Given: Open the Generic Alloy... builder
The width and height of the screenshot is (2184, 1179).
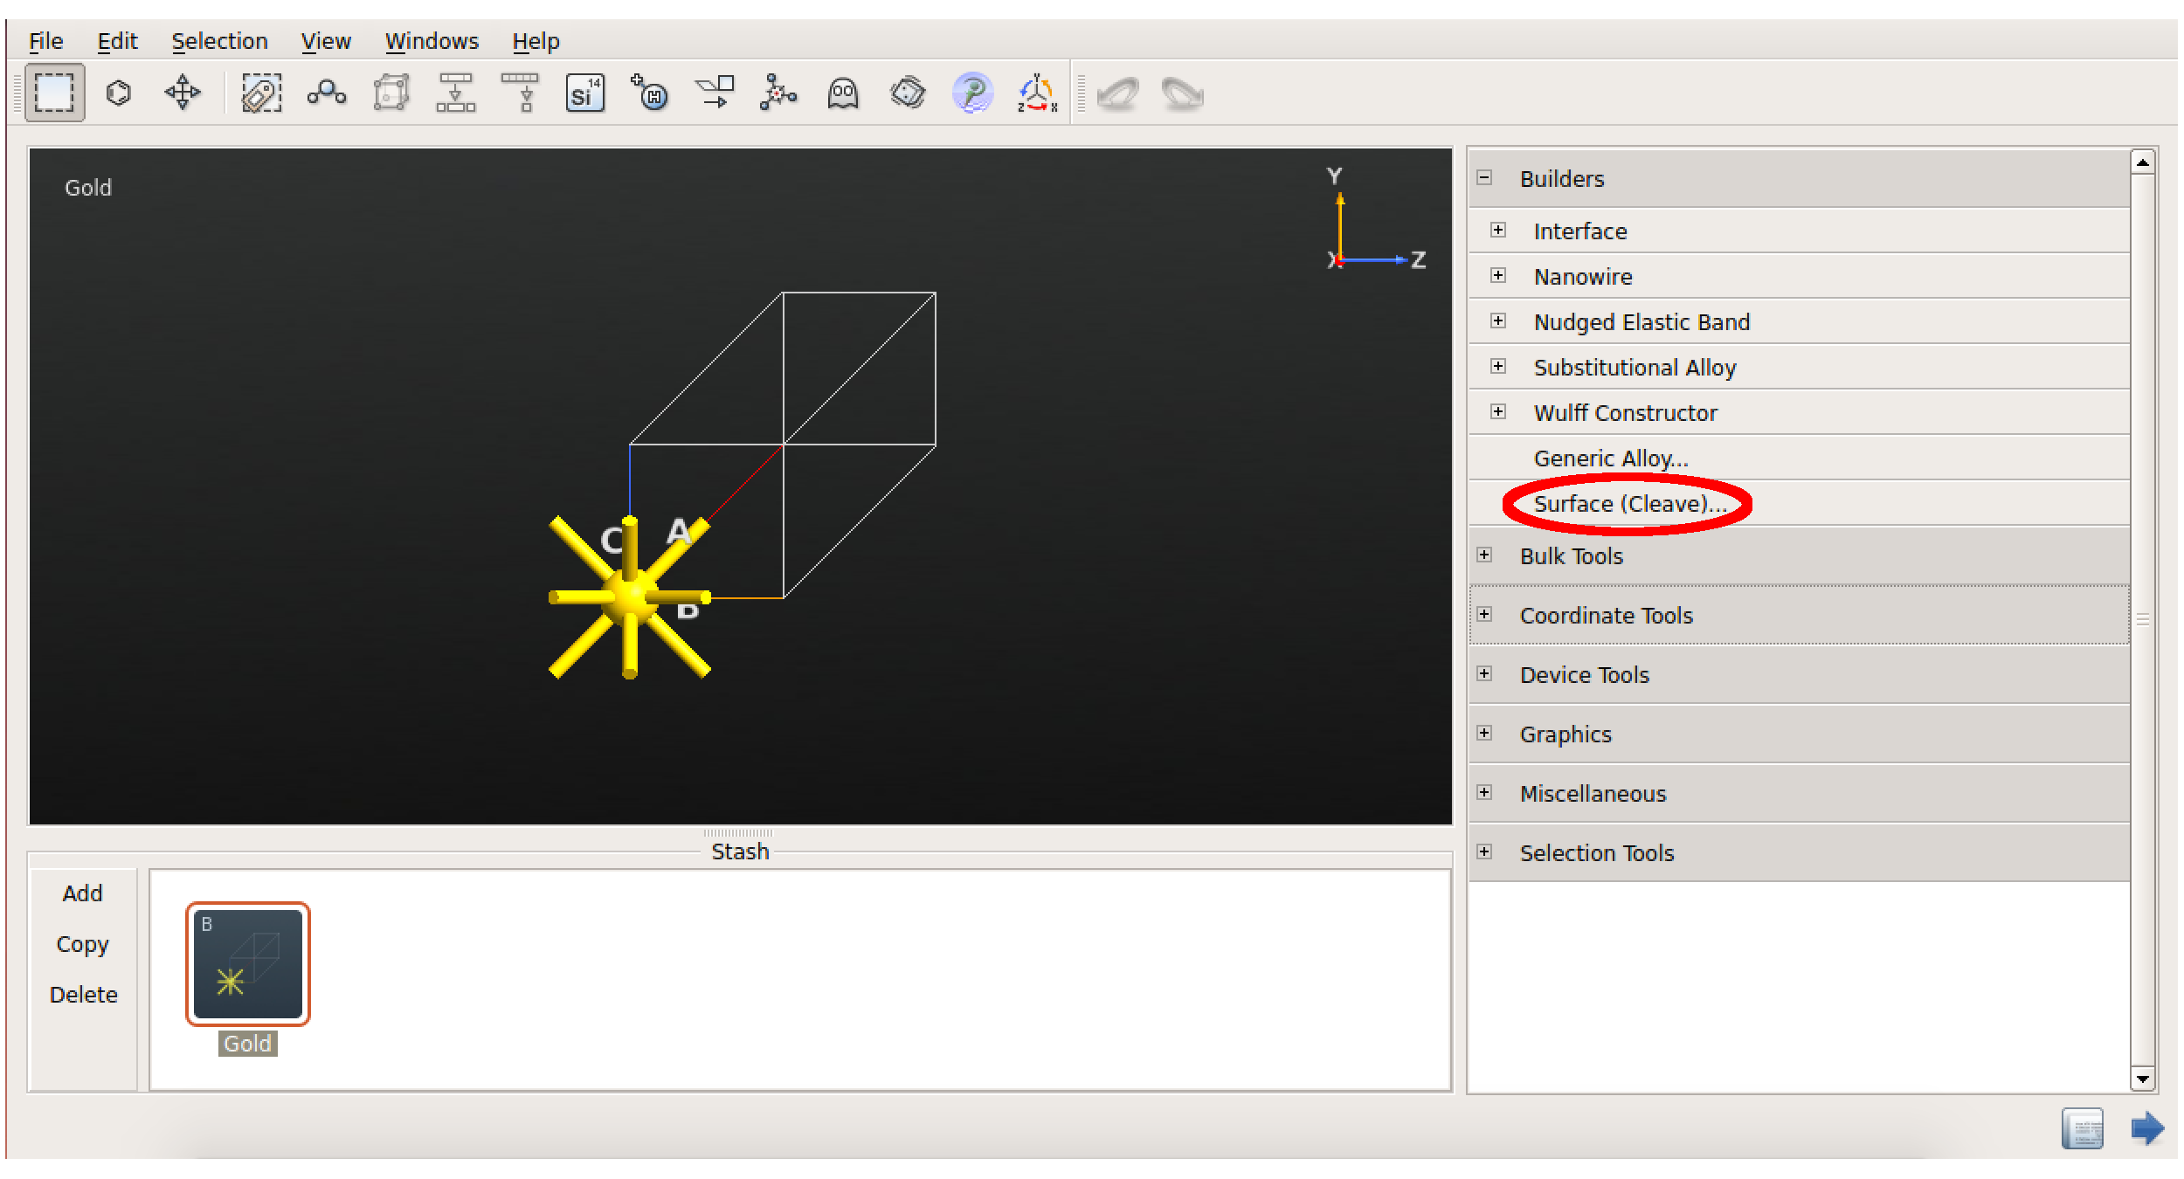Looking at the screenshot, I should click(1611, 458).
